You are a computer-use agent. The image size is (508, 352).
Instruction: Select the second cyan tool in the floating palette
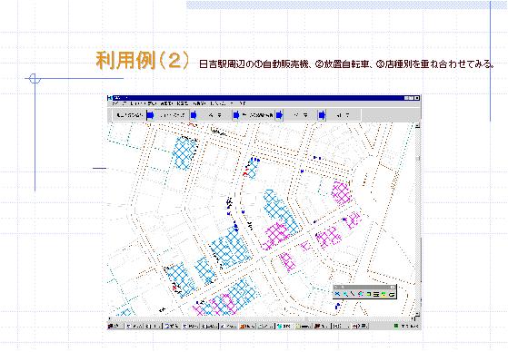tap(345, 294)
